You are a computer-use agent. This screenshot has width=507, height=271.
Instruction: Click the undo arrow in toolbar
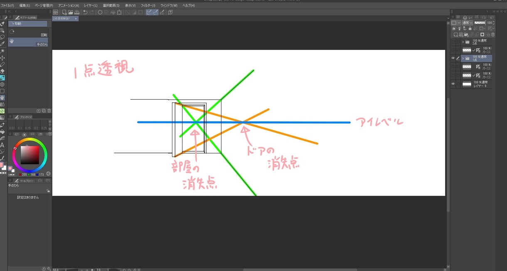85,12
